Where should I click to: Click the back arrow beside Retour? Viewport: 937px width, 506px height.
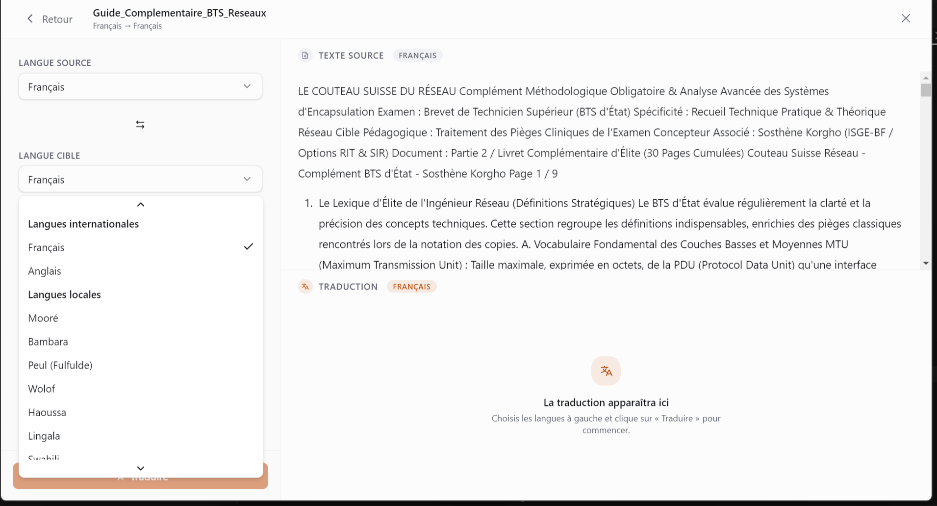pyautogui.click(x=30, y=19)
